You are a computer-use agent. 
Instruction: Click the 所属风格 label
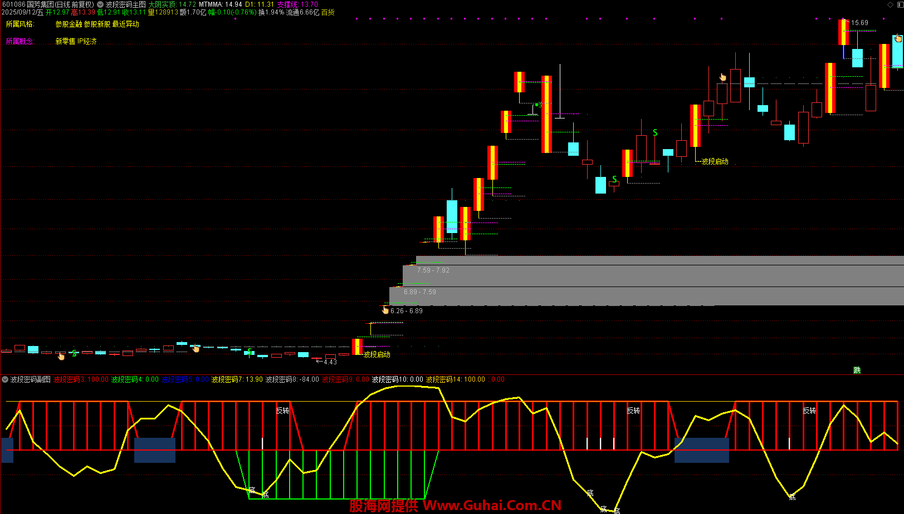coord(20,24)
